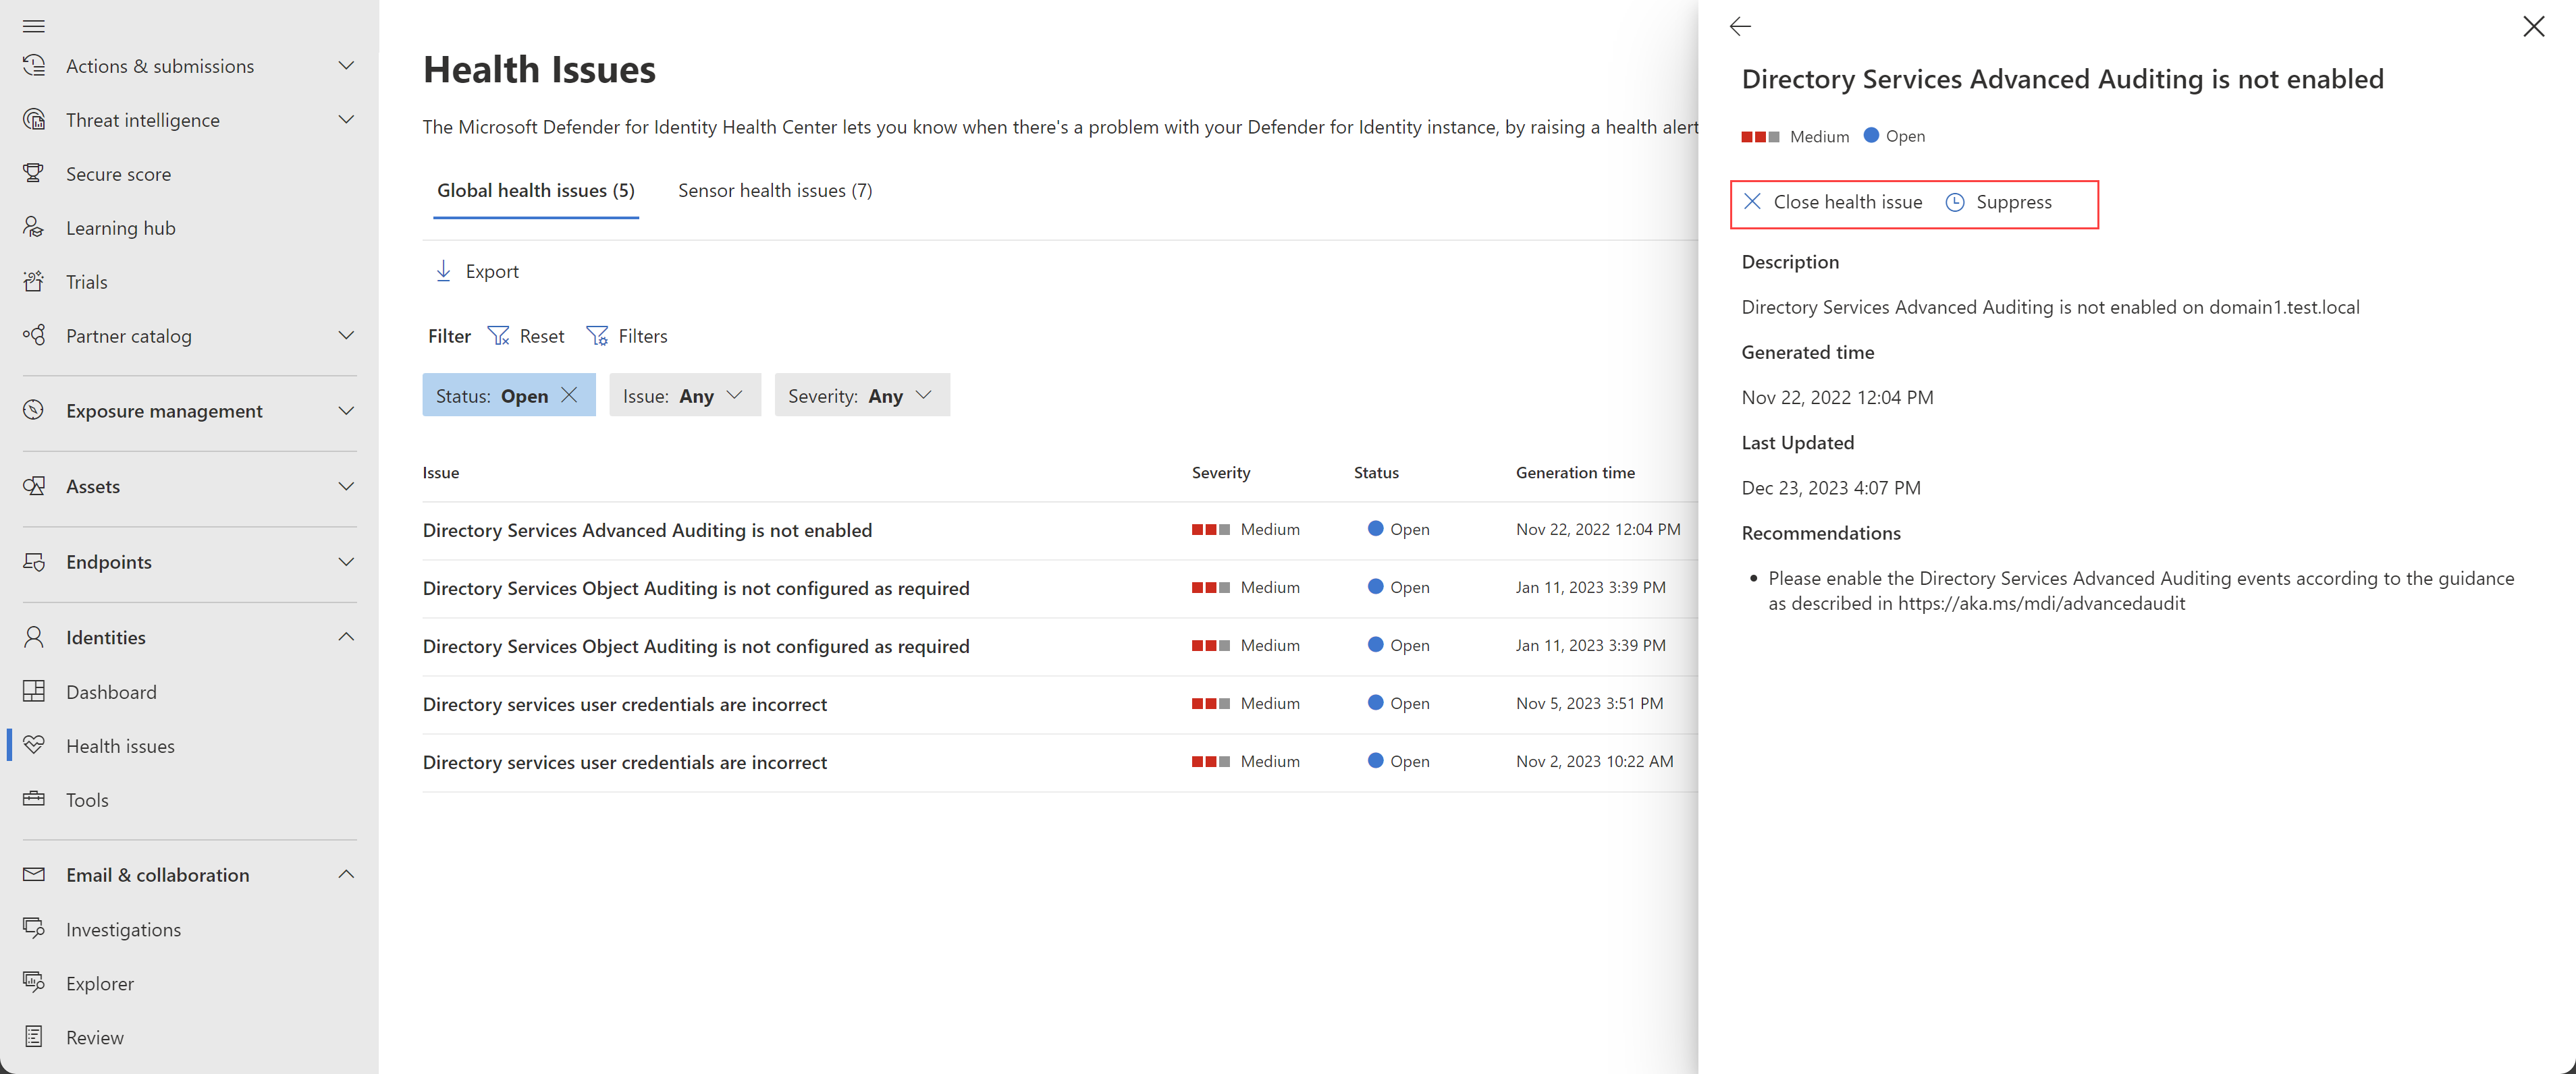The height and width of the screenshot is (1074, 2576).
Task: Select Global health issues tab
Action: tap(535, 191)
